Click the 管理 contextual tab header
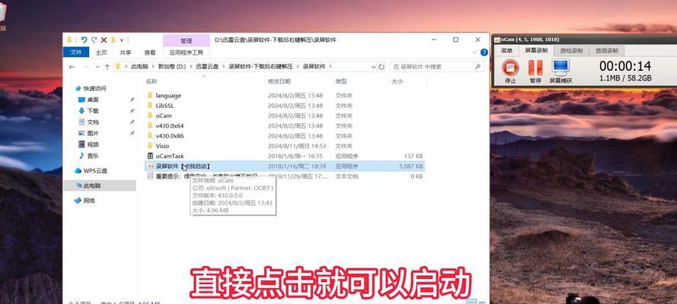 (186, 41)
